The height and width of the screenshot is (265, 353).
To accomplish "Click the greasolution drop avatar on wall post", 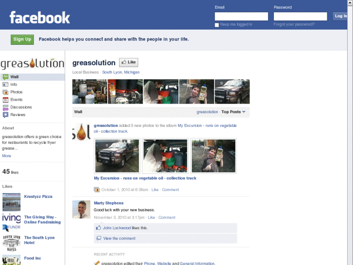I will [81, 132].
